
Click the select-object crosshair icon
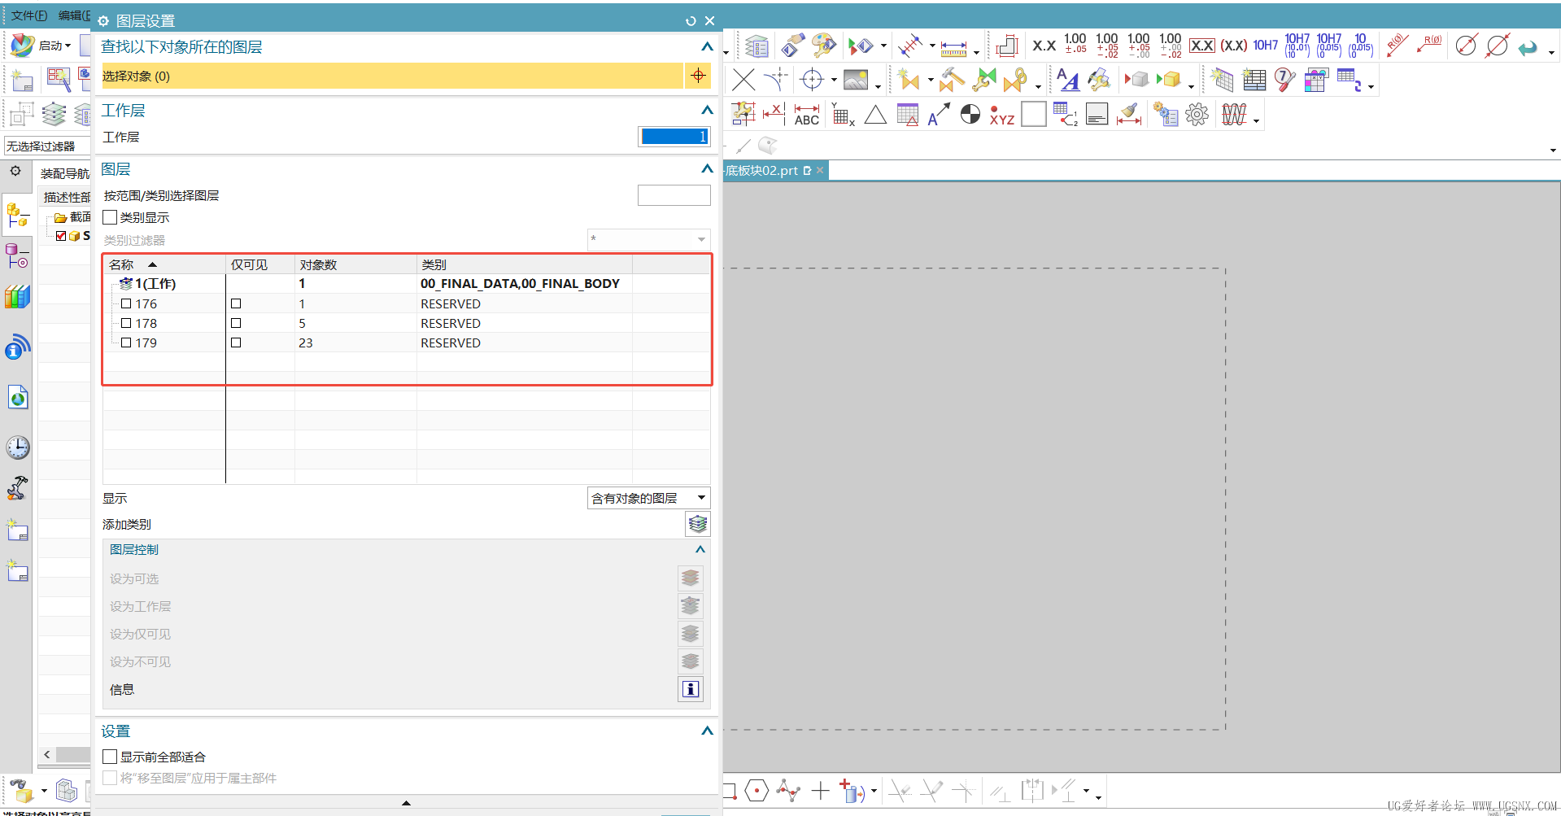pyautogui.click(x=698, y=76)
